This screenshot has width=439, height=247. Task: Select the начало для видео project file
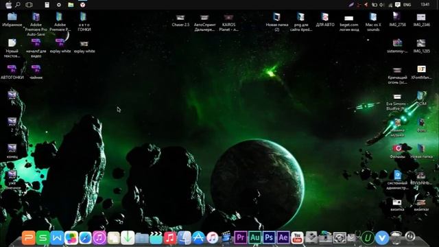[36, 48]
